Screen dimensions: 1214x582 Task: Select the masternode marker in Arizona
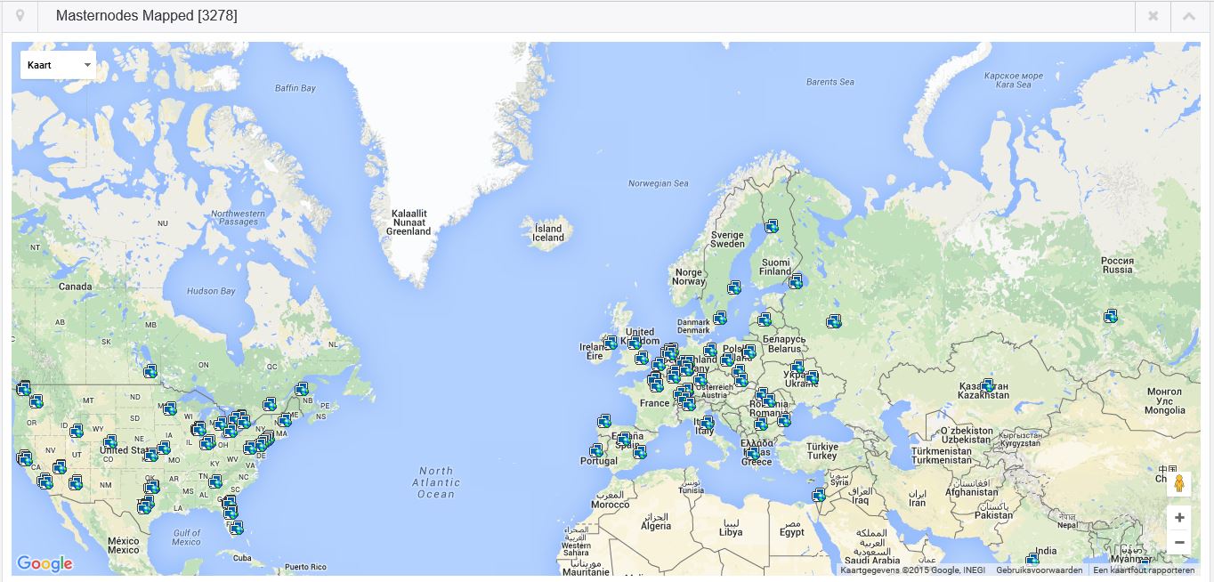[x=76, y=483]
